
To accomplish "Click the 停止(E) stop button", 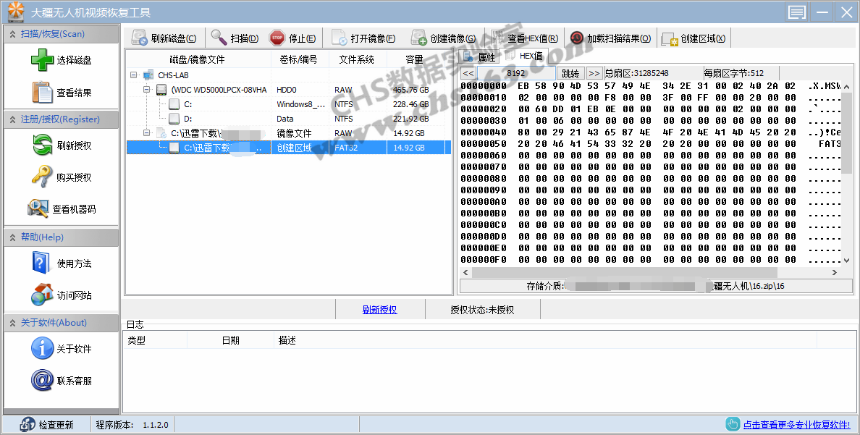I will [x=292, y=38].
